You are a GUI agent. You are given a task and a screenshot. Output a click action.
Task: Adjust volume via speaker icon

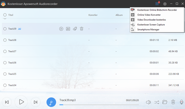(x=148, y=102)
